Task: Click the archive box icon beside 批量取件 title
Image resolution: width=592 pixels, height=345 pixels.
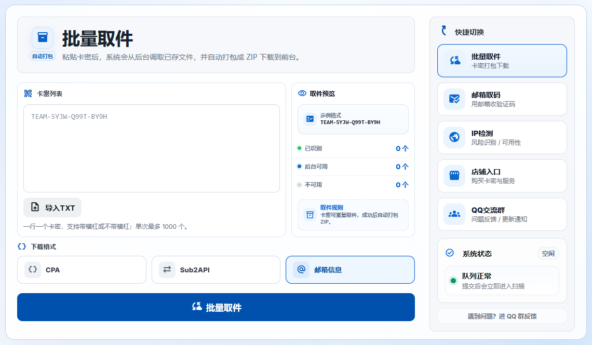Action: [43, 37]
